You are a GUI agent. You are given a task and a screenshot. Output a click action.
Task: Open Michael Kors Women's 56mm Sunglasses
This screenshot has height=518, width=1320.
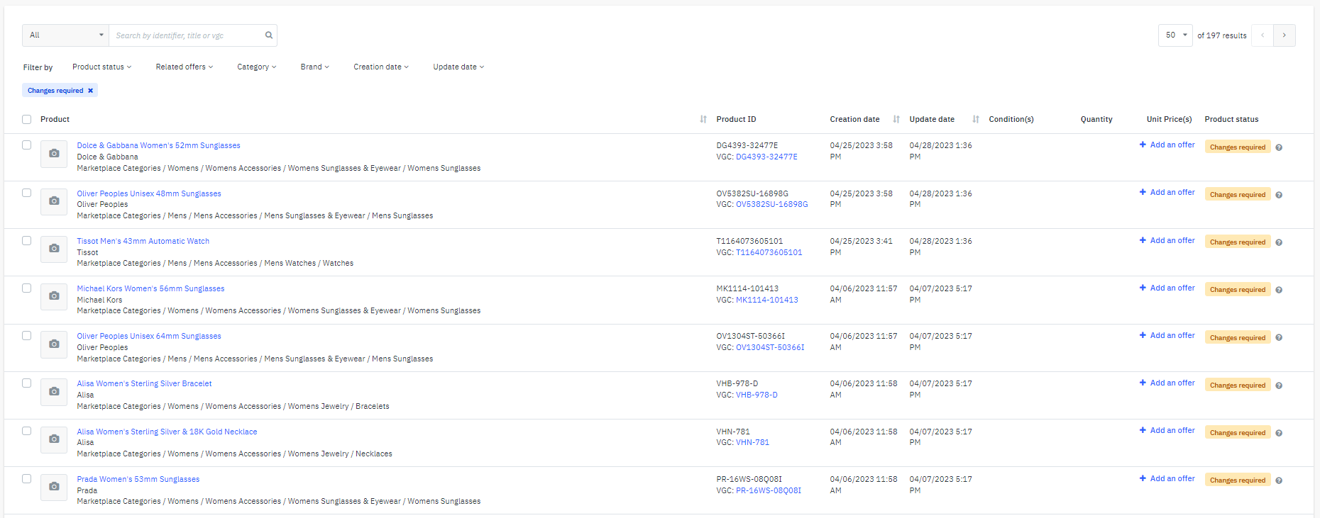point(150,288)
